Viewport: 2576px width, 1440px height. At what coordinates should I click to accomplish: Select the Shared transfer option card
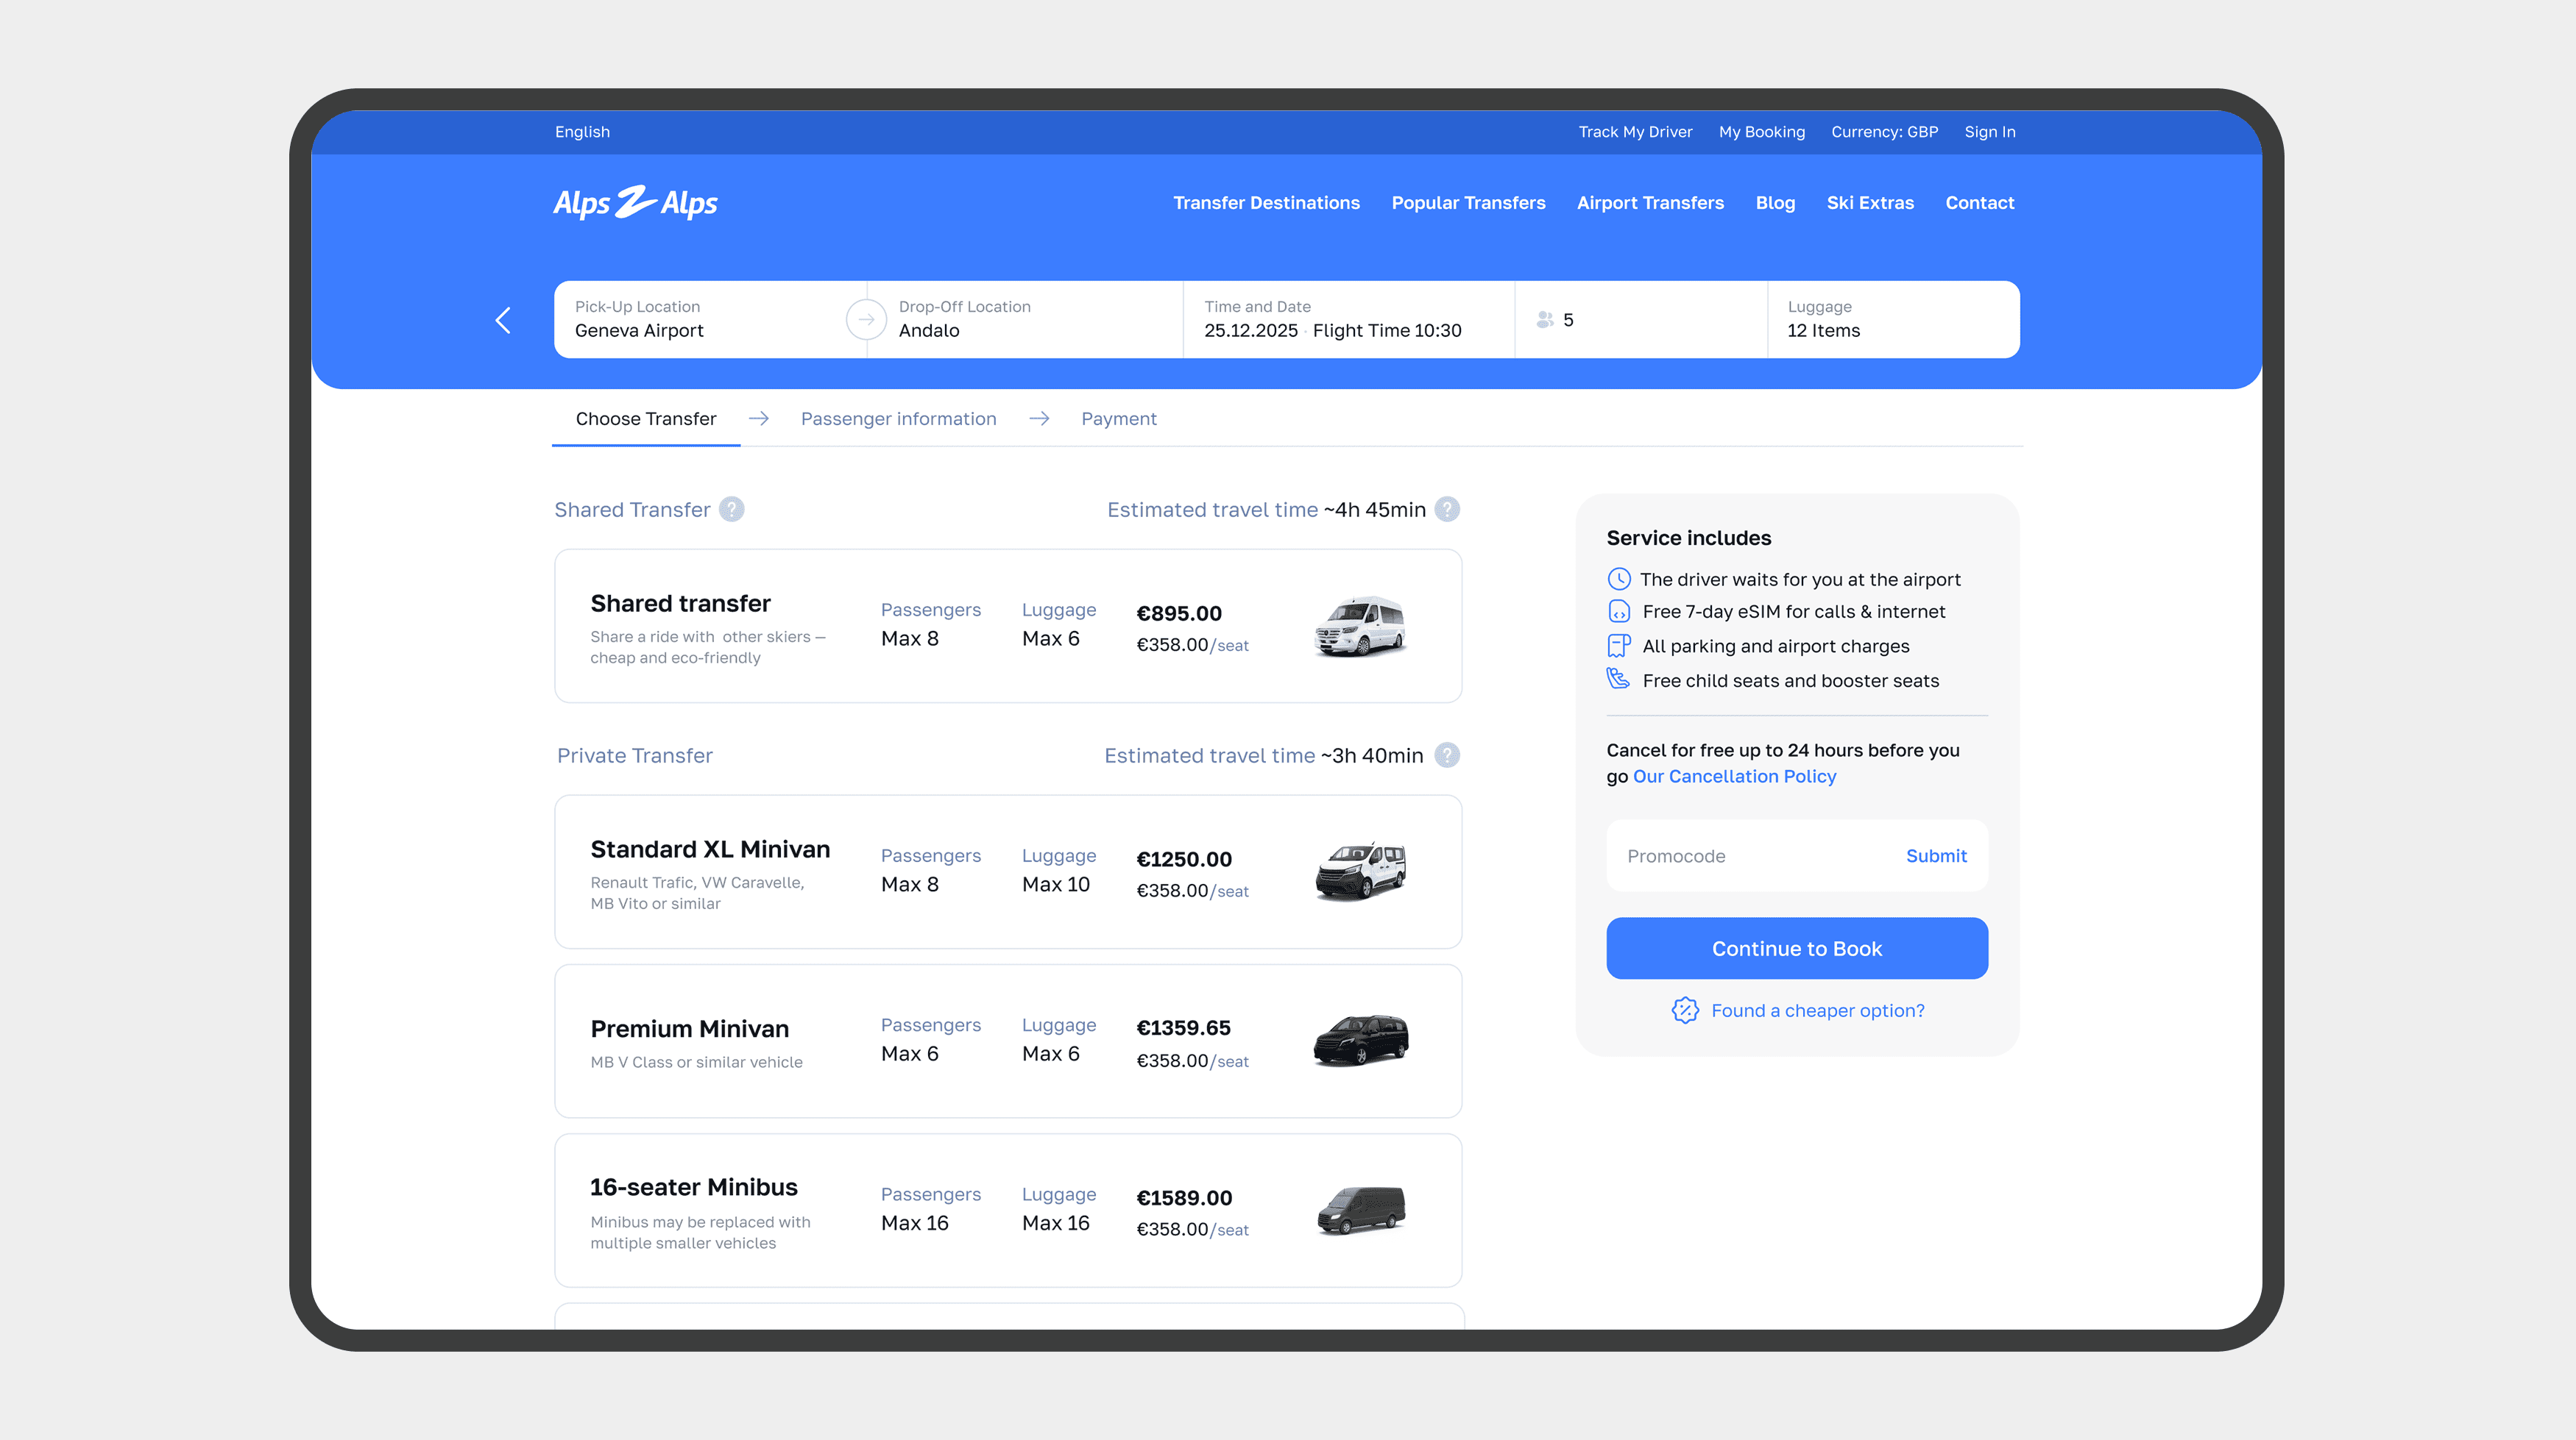click(x=1007, y=626)
